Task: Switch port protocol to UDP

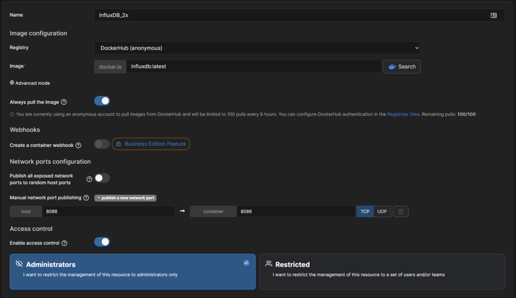Action: click(x=382, y=212)
